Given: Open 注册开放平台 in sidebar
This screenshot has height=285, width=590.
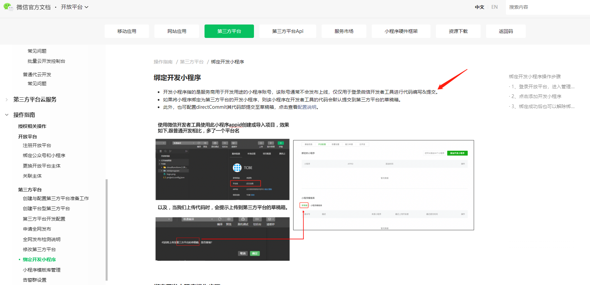Looking at the screenshot, I should click(37, 145).
